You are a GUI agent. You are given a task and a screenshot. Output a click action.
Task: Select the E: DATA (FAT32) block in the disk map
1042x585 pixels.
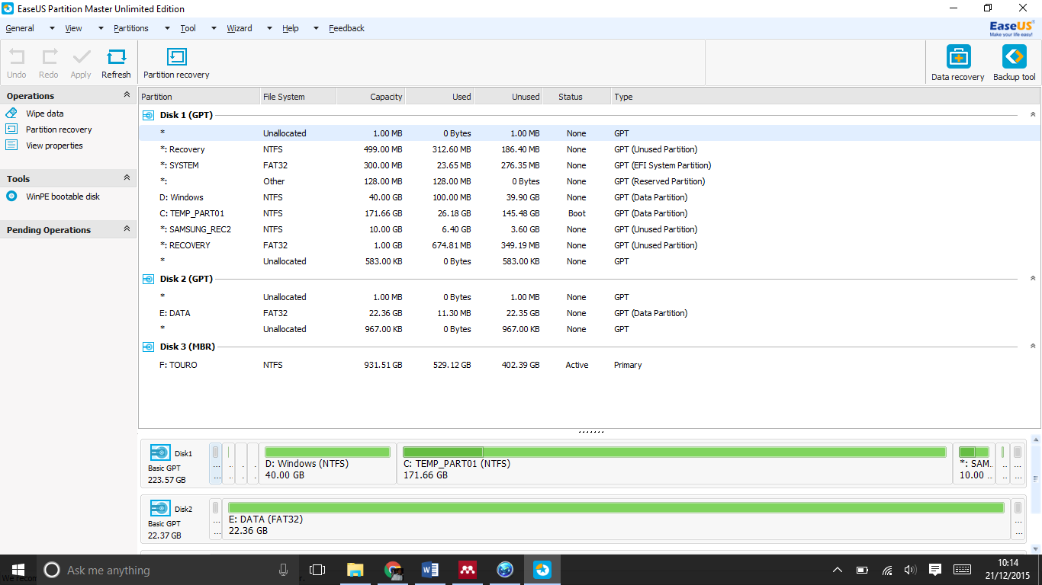(616, 519)
